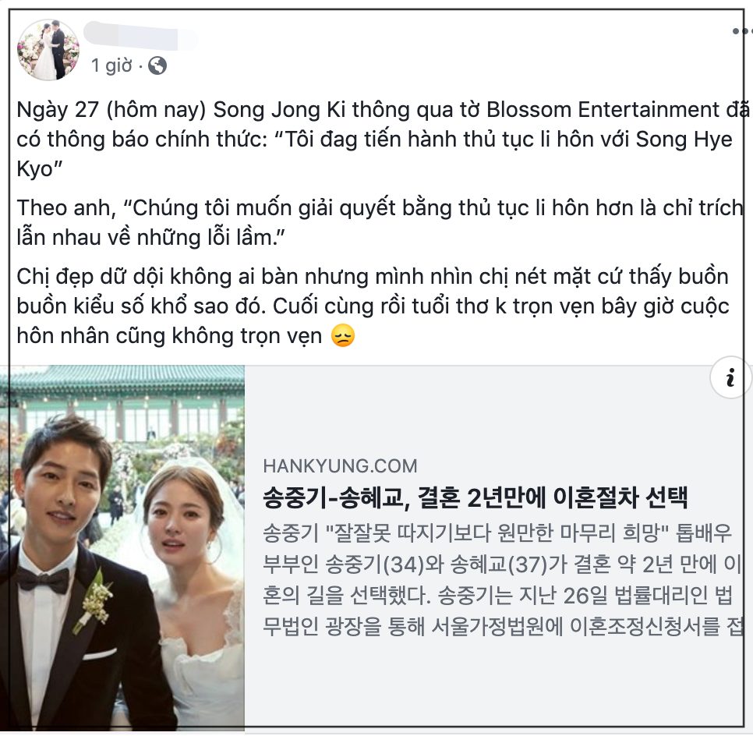Click the info 'i' icon on link preview
Screen dimensions: 753x736
pos(730,377)
